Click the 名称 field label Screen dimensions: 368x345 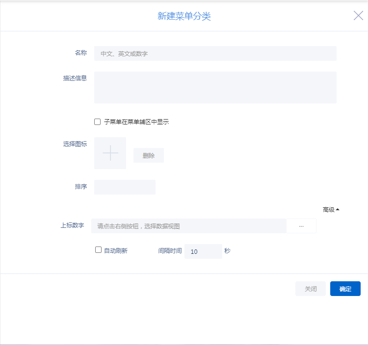(x=81, y=53)
